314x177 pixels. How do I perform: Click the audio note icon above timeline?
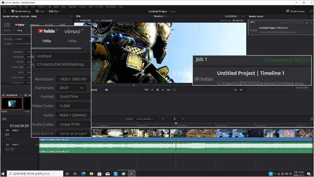click(x=311, y=119)
